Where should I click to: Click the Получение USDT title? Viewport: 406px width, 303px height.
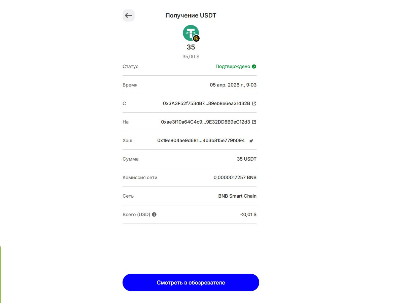point(191,15)
